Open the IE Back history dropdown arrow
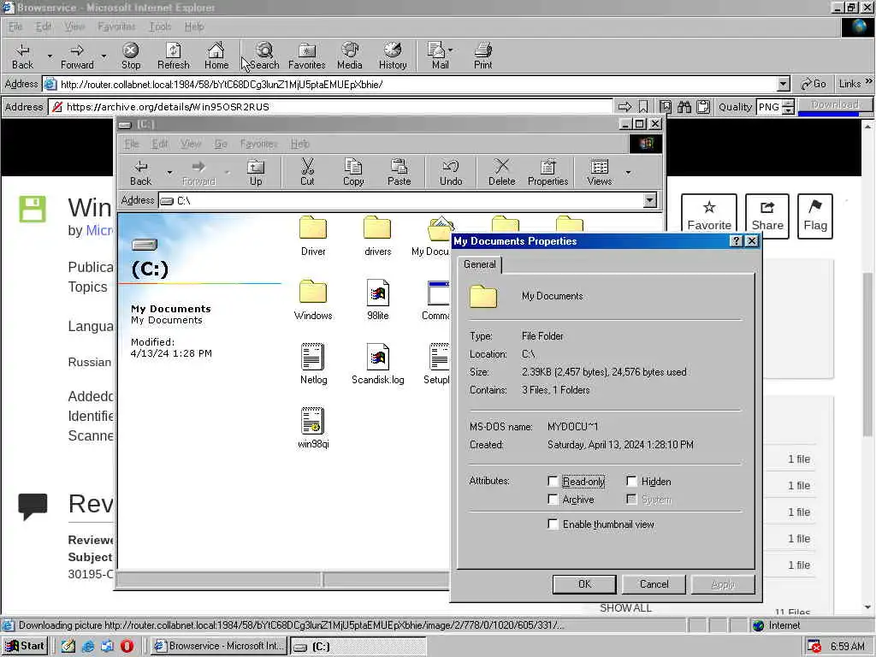This screenshot has width=876, height=657. 49,56
